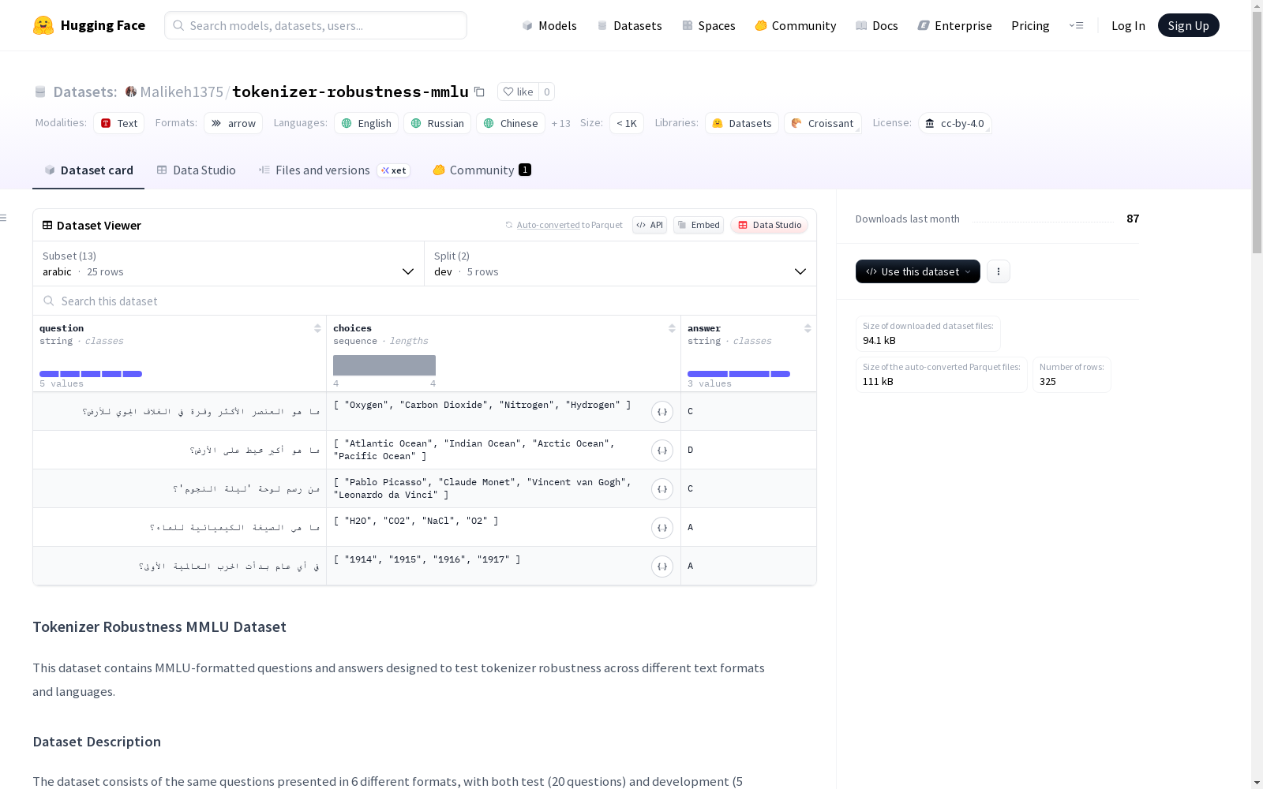Copy dataset name with the copy icon
The width and height of the screenshot is (1263, 789).
[479, 92]
